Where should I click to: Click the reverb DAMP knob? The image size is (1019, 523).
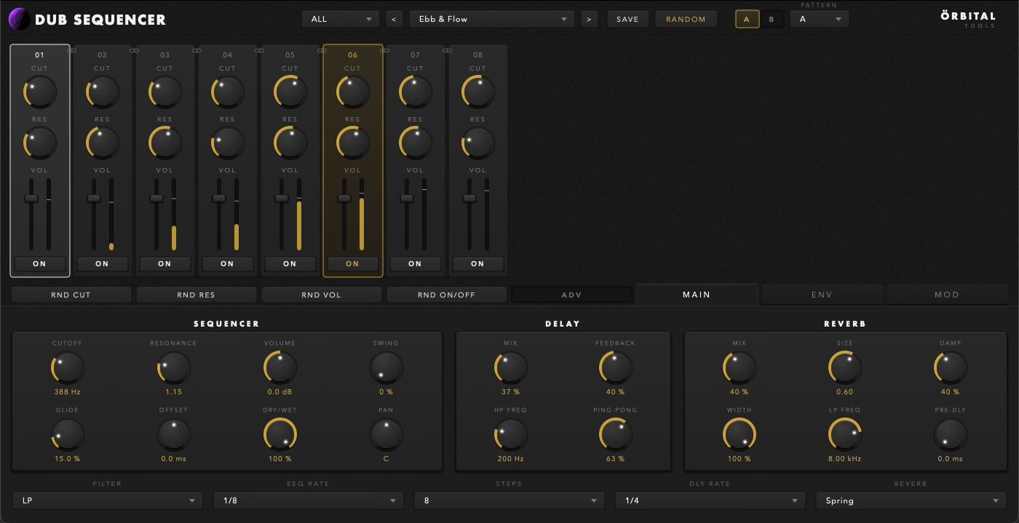951,368
